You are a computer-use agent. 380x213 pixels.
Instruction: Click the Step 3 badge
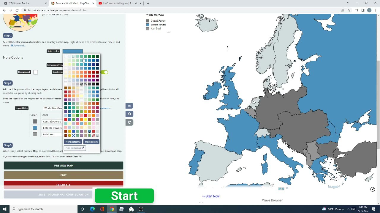(8, 145)
